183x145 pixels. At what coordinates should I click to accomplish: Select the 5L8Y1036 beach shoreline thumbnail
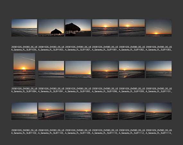point(24,28)
